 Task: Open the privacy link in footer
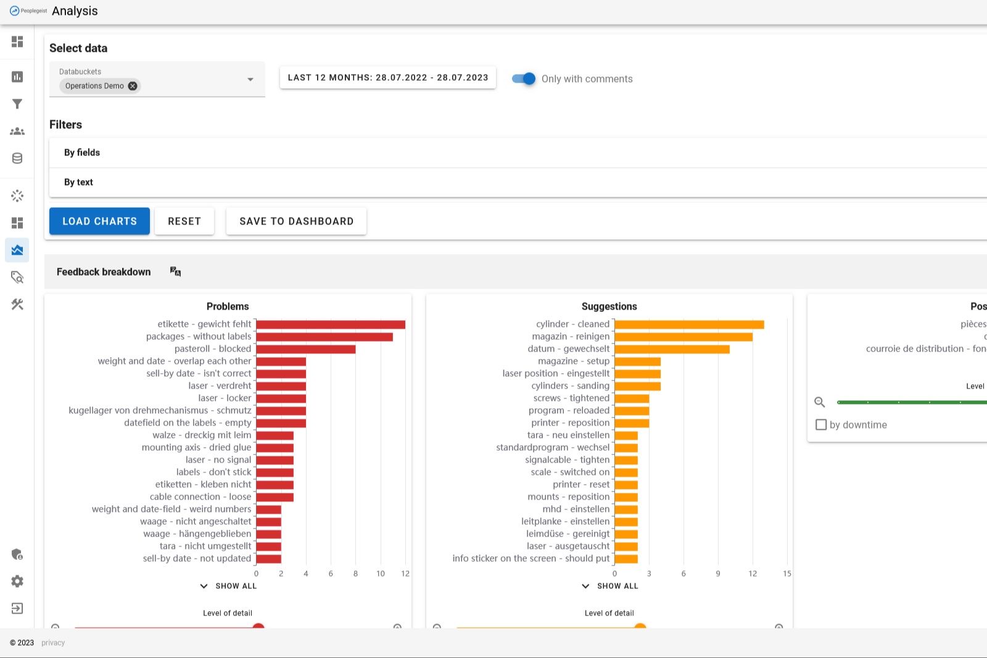[x=53, y=643]
